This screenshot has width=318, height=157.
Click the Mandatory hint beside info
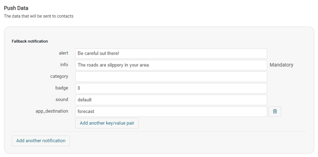click(281, 65)
